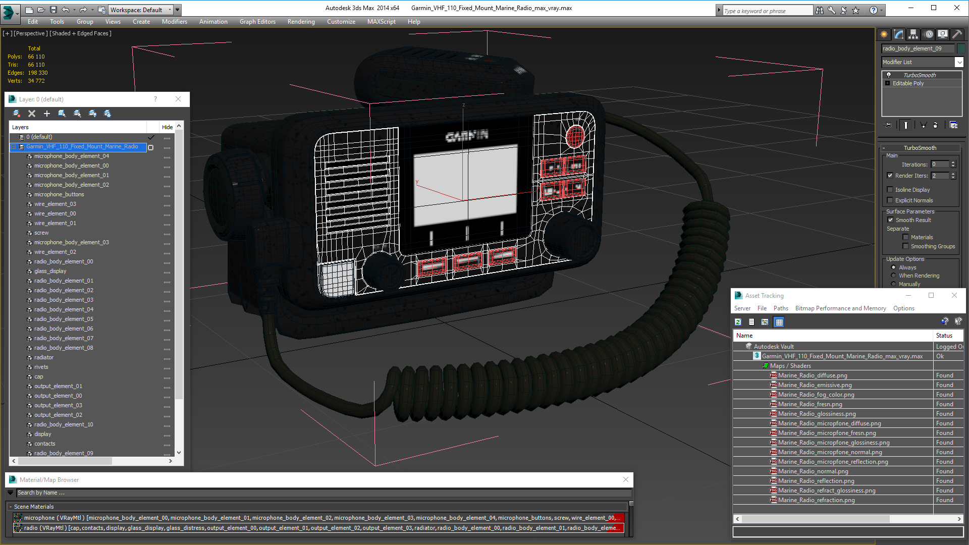
Task: Open the Rendering menu
Action: point(301,22)
